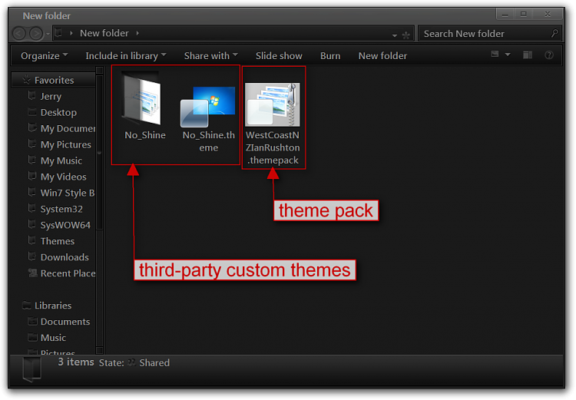The image size is (576, 400).
Task: Open Recent Places in the sidebar
Action: [x=68, y=273]
